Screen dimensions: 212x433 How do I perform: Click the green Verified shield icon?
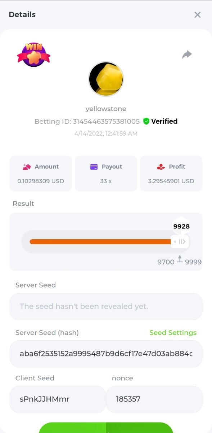[x=146, y=121]
